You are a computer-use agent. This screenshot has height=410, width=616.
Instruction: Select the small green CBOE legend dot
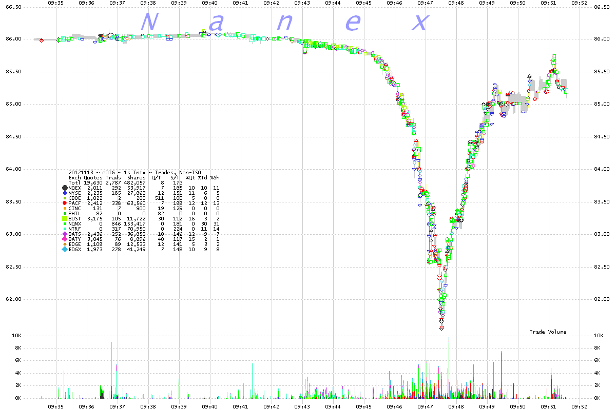pyautogui.click(x=64, y=198)
